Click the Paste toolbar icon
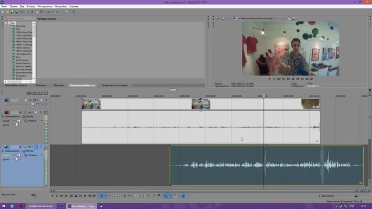Screen dimensions: 372x209 click(41, 12)
